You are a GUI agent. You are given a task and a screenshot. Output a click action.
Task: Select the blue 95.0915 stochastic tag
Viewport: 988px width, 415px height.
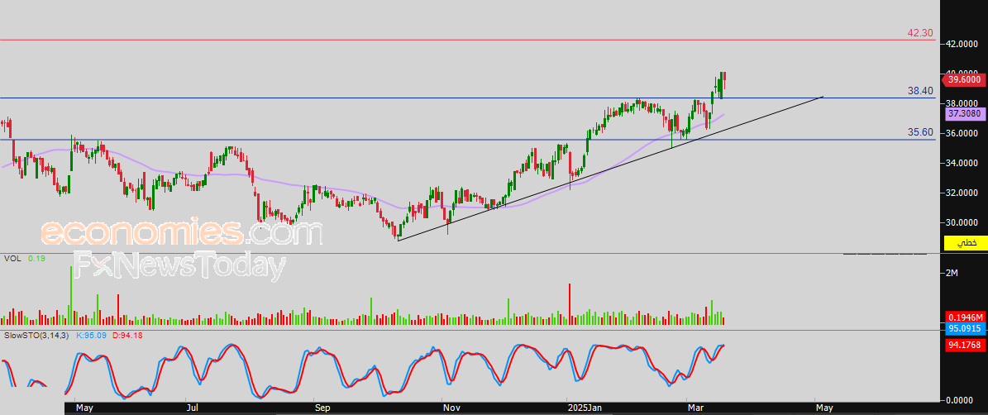965,329
